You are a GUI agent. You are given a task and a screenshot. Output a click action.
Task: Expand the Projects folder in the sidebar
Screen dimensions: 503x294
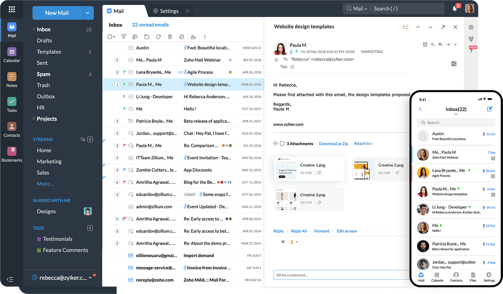pyautogui.click(x=33, y=119)
